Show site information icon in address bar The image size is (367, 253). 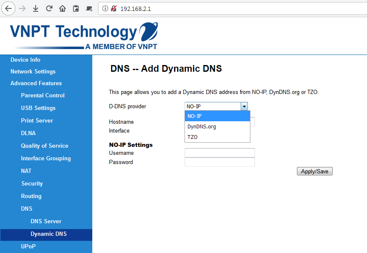click(105, 9)
